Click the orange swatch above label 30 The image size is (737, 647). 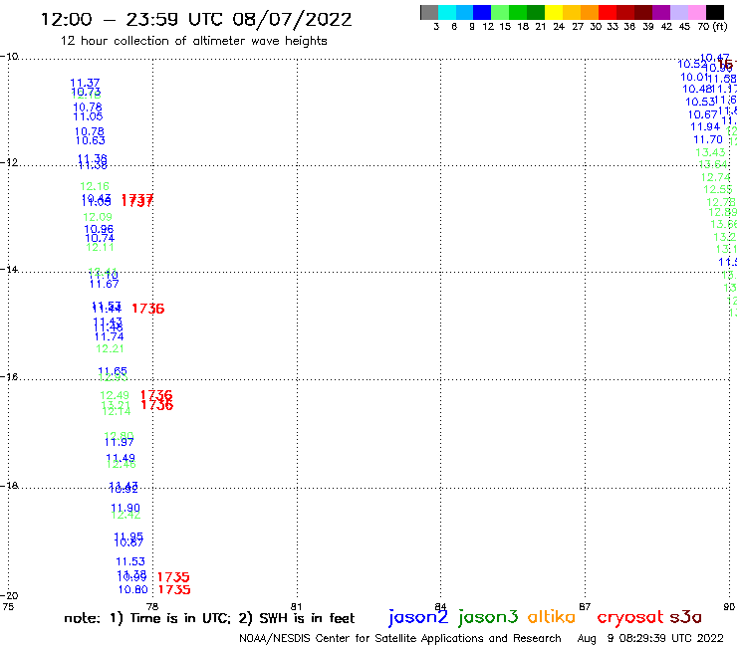click(590, 12)
